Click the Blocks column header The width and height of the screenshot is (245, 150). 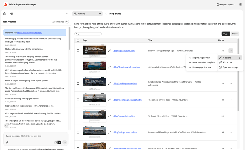coord(221,40)
